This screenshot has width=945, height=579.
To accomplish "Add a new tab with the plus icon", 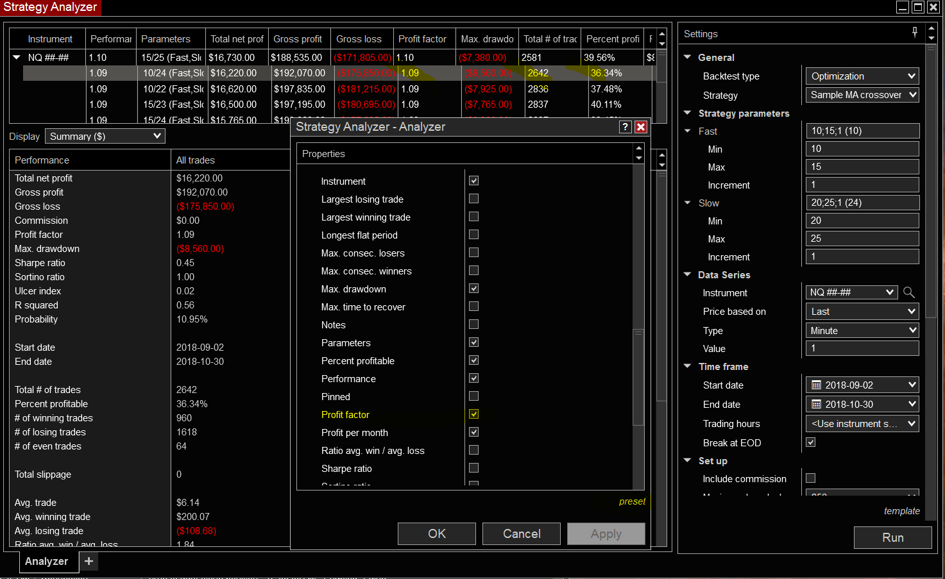I will tap(89, 561).
